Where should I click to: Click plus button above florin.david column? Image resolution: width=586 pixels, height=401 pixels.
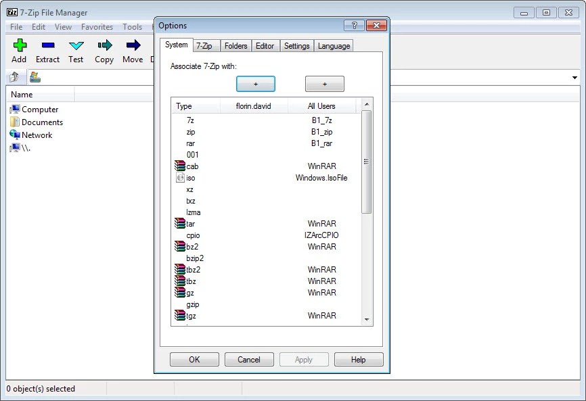[x=255, y=84]
